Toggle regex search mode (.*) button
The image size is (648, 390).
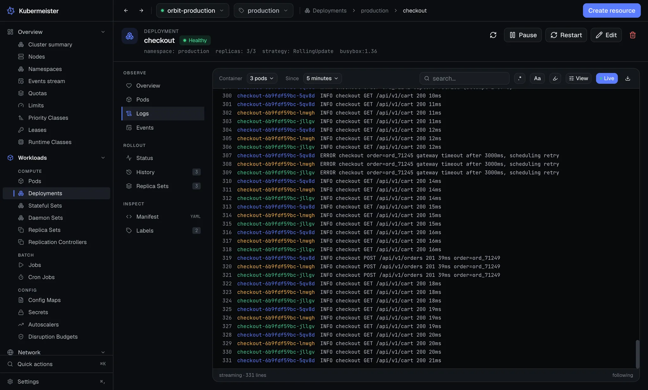click(520, 78)
